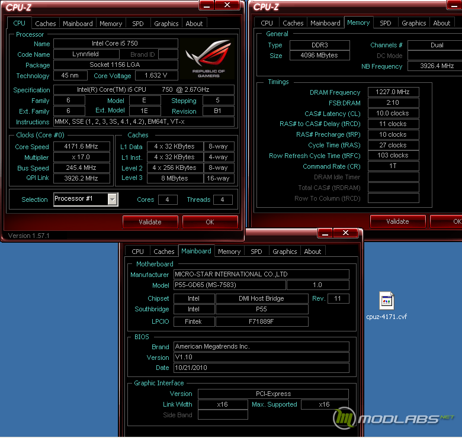Click the P55-GD65 (MS-7583) model field
Image resolution: width=462 pixels, height=438 pixels.
(x=230, y=285)
